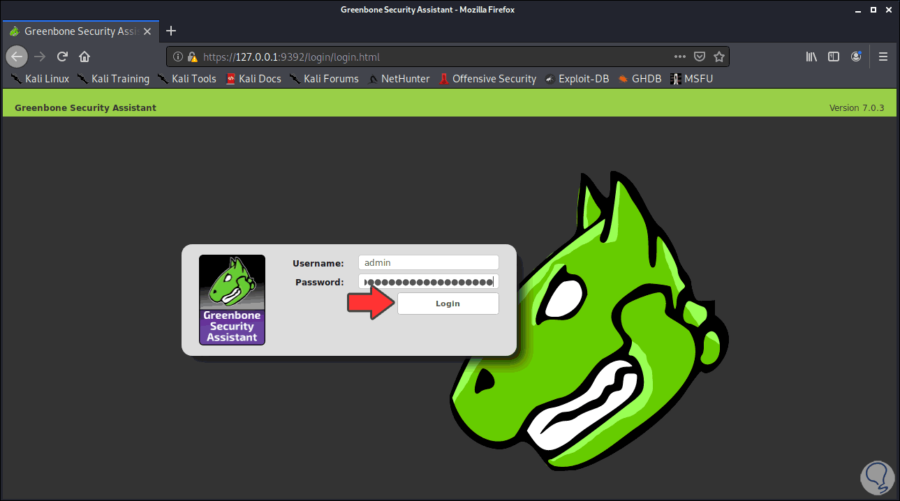The image size is (900, 501).
Task: Bookmark this page with the star icon
Action: pyautogui.click(x=719, y=57)
